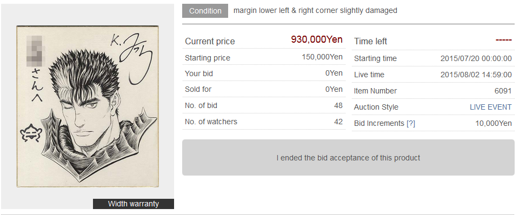
Task: Select the Condition label tab
Action: click(x=205, y=11)
